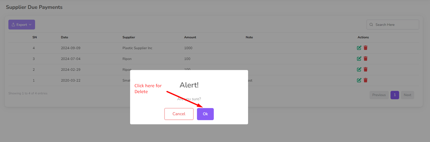The image size is (430, 142).
Task: Sort table by Supplier column header
Action: (x=129, y=37)
